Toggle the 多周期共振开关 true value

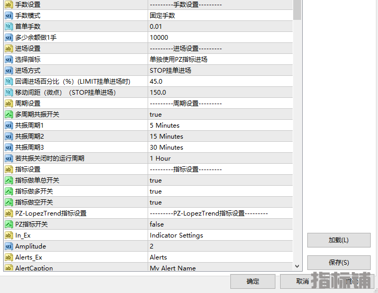coord(155,115)
